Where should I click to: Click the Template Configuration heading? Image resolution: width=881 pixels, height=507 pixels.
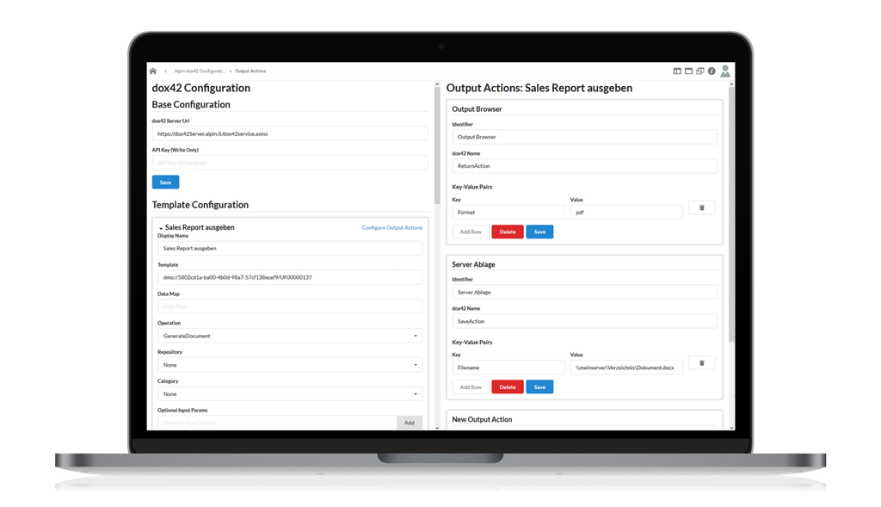(x=200, y=205)
